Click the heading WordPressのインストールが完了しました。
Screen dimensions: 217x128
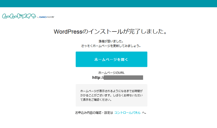tap(110, 32)
